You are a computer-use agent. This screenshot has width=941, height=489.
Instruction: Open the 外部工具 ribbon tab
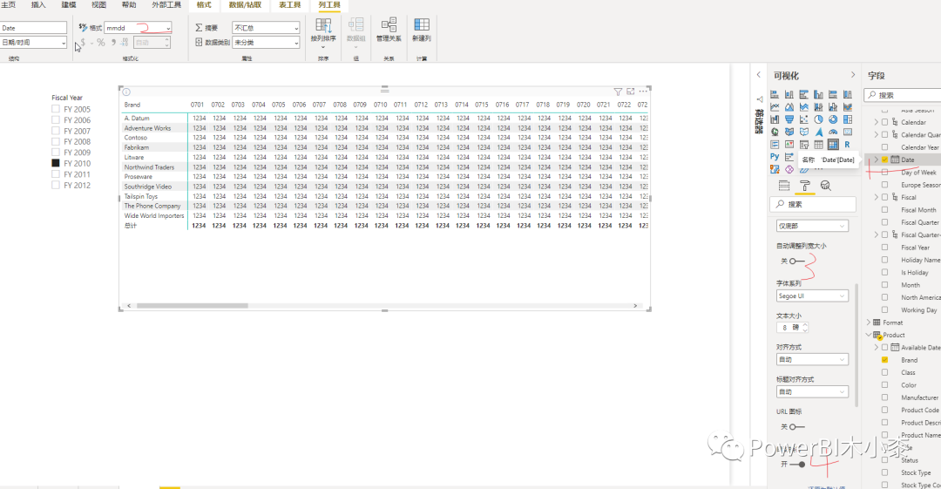[x=166, y=5]
